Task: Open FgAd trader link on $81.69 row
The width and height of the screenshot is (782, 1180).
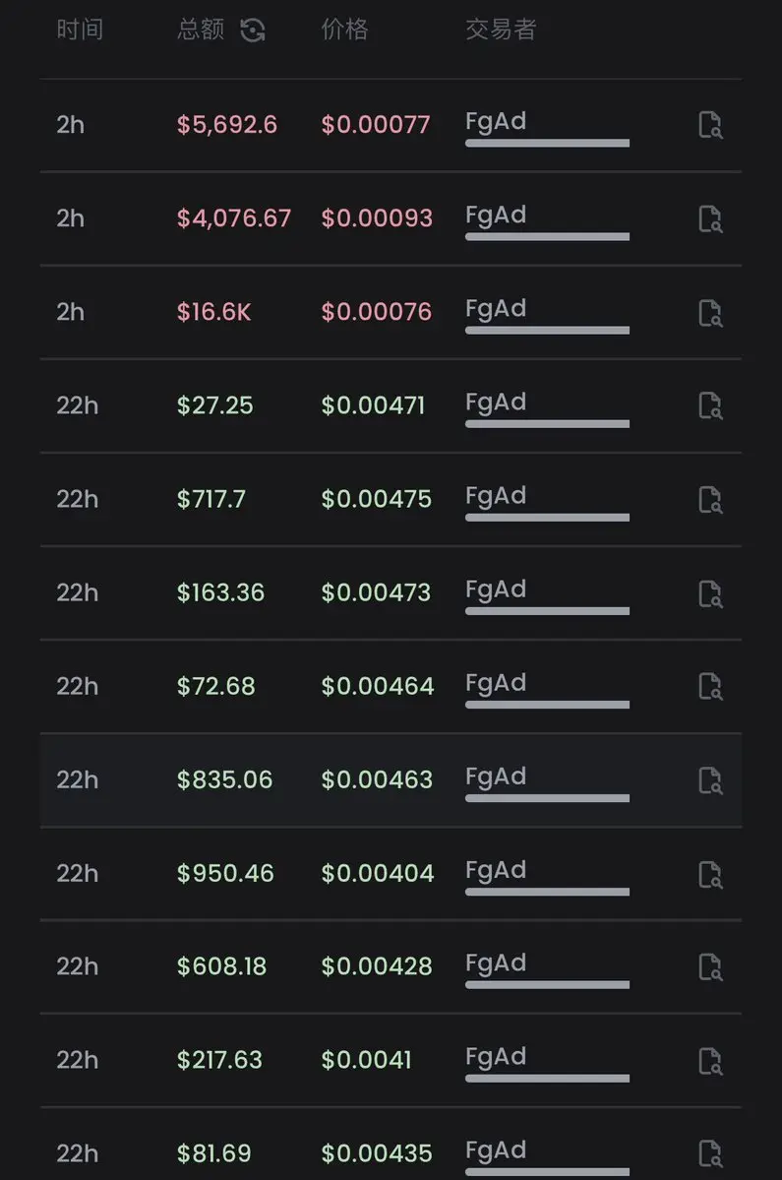Action: pos(496,1150)
